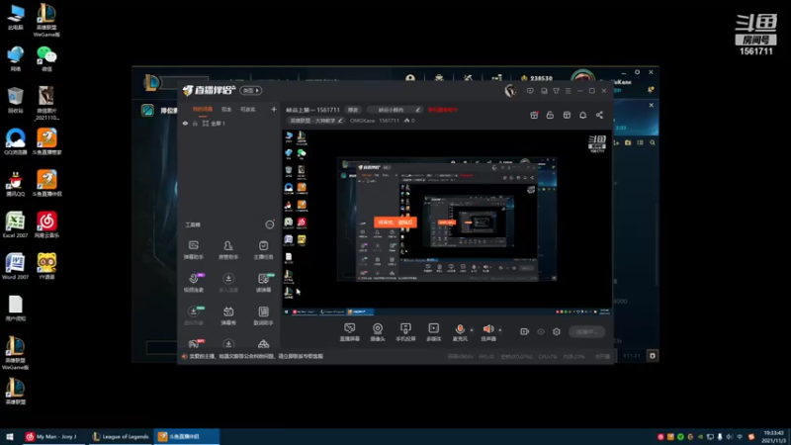Screen dimensions: 791x445
Task: Open message icon in title bar
Action: (x=530, y=91)
